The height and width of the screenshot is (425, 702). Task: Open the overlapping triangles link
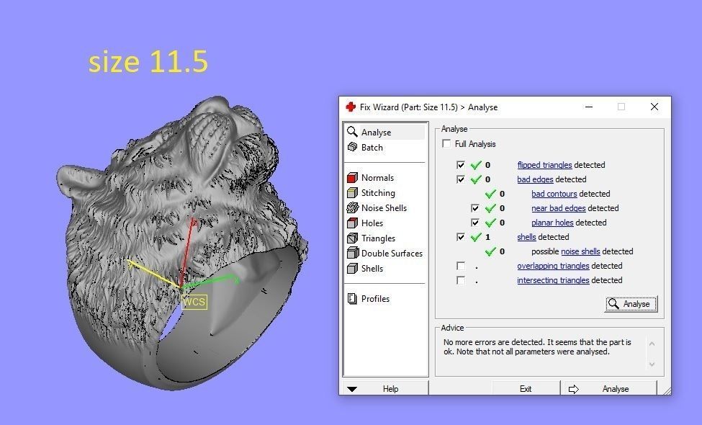pos(553,266)
